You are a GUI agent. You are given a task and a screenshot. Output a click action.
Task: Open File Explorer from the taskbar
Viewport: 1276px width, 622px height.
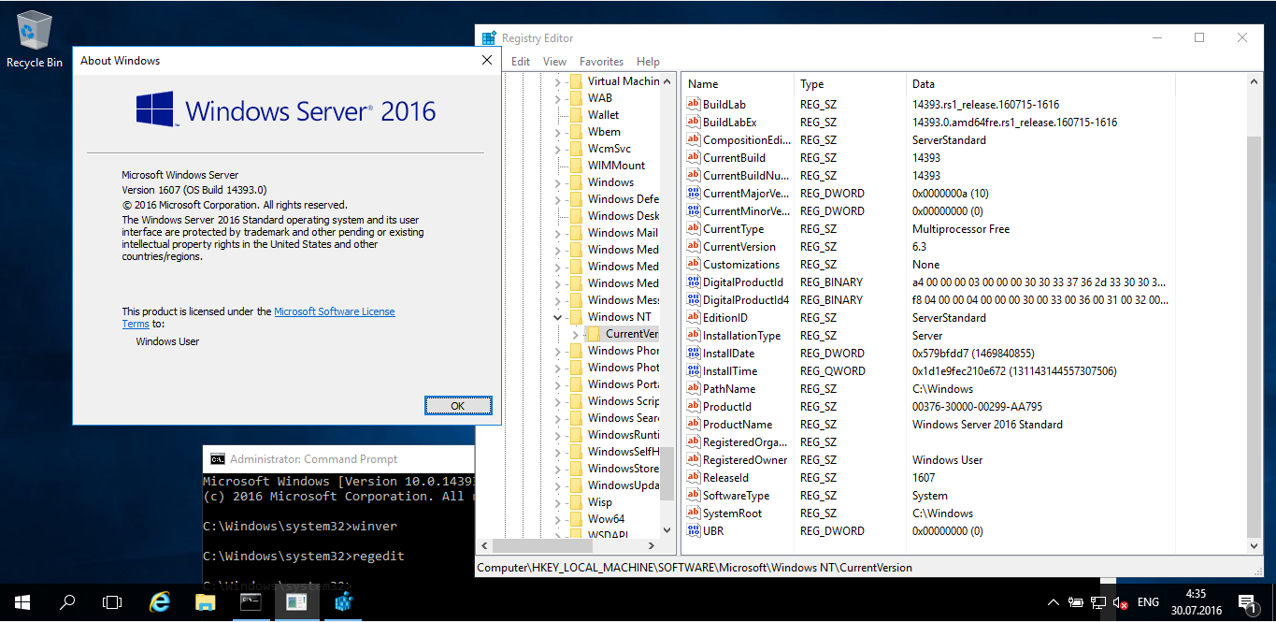(x=206, y=602)
